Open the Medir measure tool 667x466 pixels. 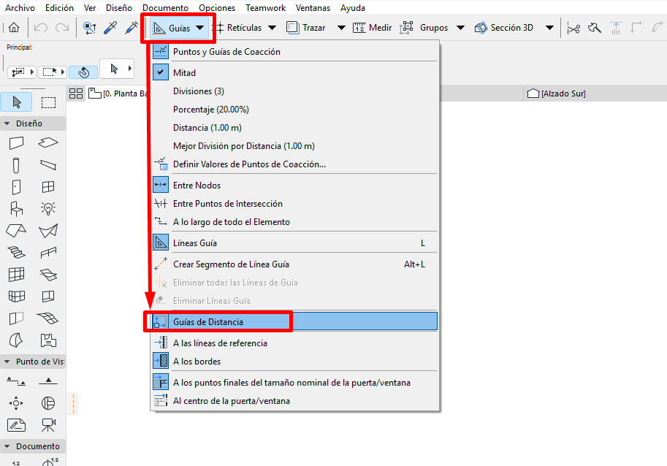pos(372,28)
